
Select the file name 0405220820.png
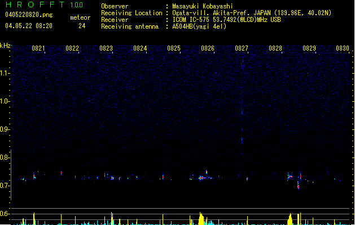(29, 15)
